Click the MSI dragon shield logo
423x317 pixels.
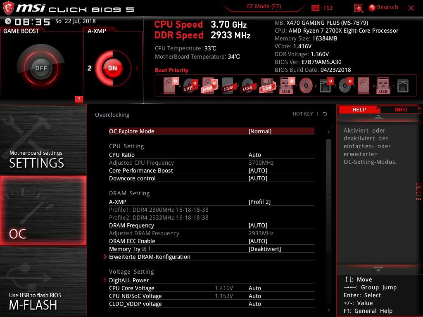(8, 8)
